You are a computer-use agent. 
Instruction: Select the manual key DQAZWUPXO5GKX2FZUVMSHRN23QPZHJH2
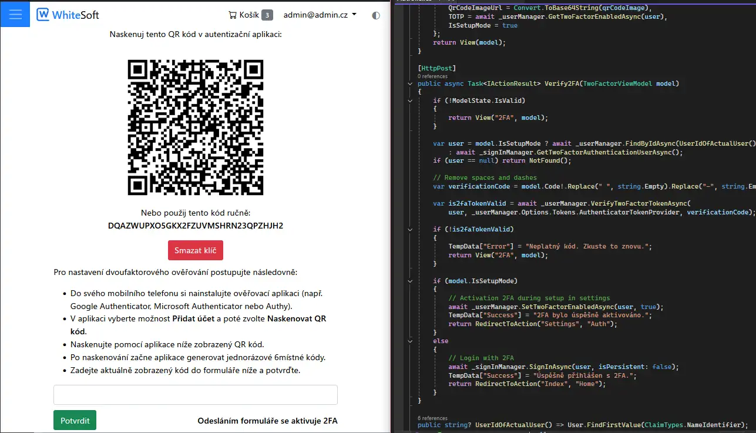click(196, 226)
